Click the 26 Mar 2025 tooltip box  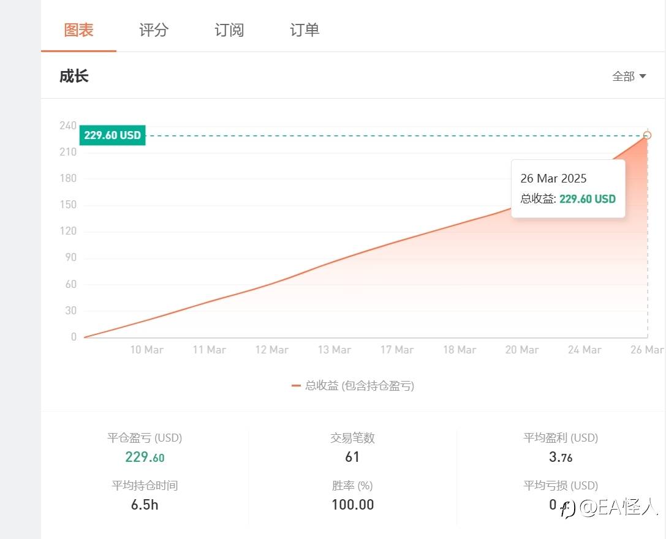[568, 188]
